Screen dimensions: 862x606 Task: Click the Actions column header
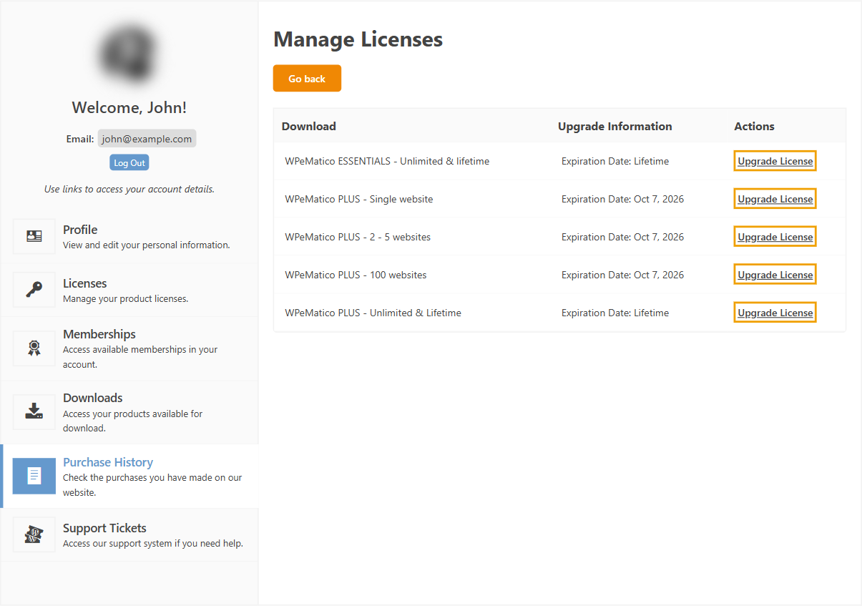tap(754, 126)
